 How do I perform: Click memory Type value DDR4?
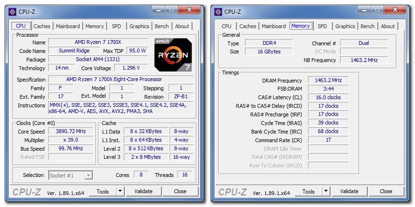click(269, 43)
